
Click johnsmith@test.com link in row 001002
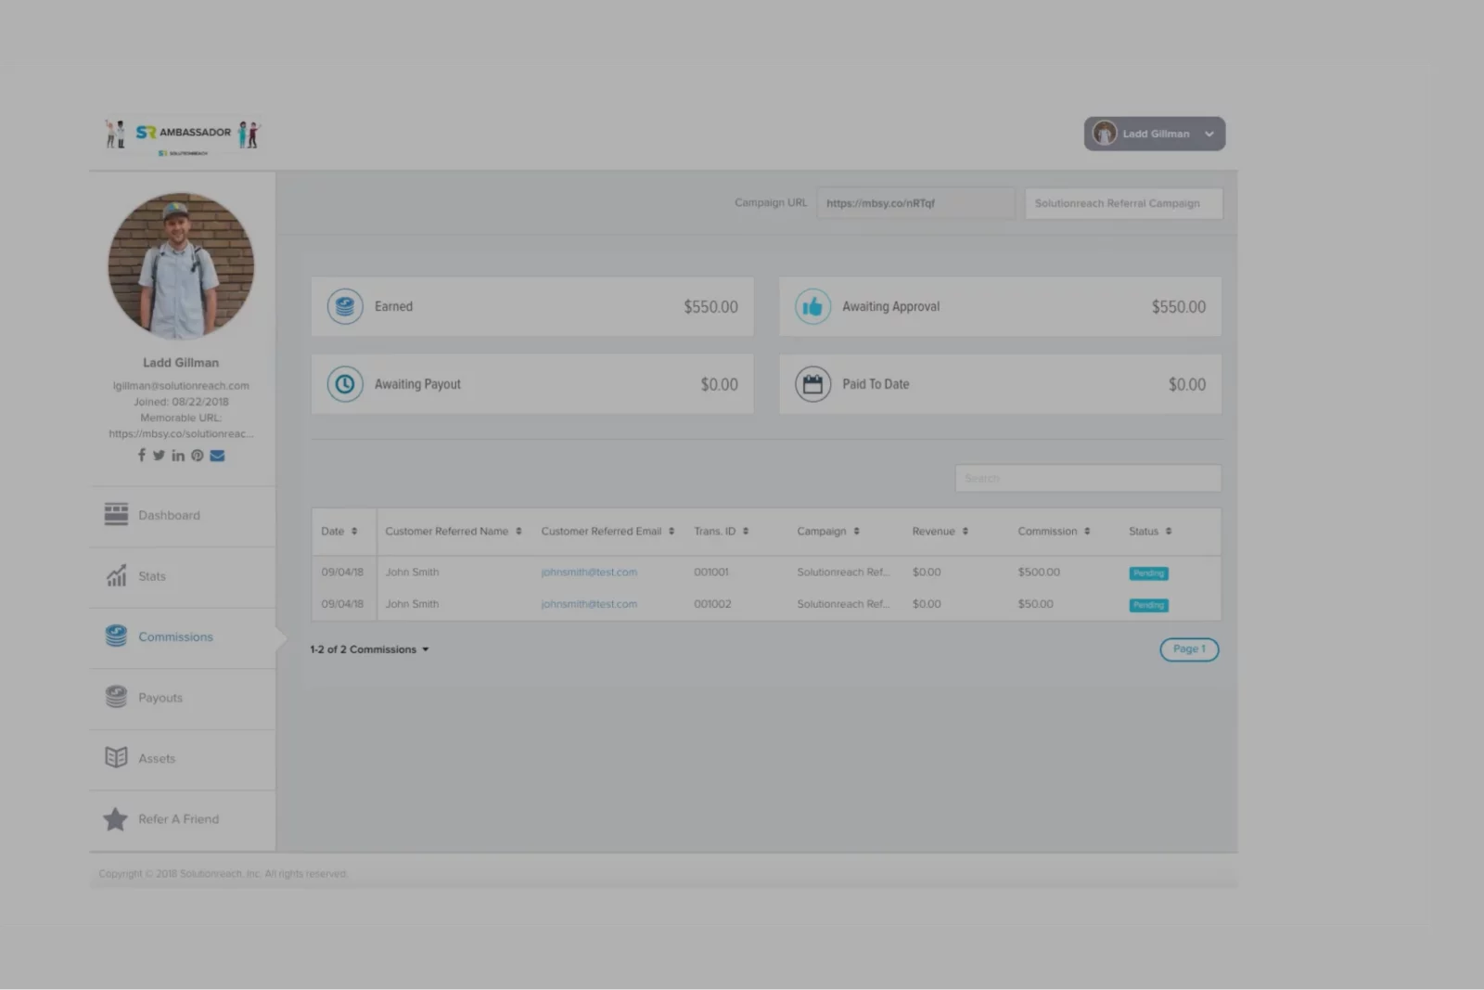click(589, 604)
